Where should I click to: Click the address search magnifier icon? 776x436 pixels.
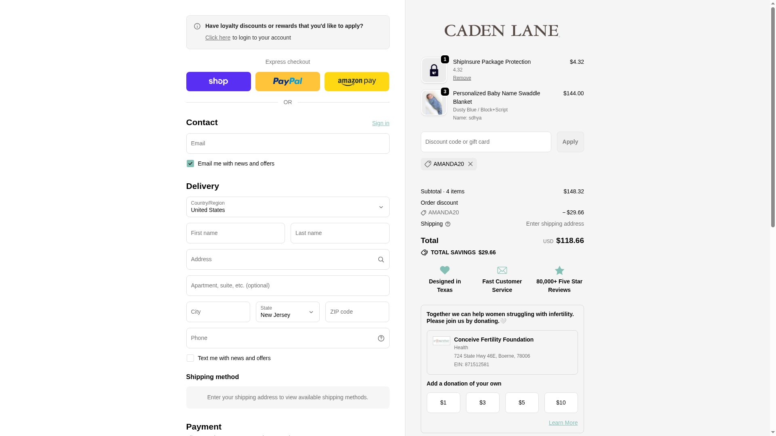[x=381, y=260]
